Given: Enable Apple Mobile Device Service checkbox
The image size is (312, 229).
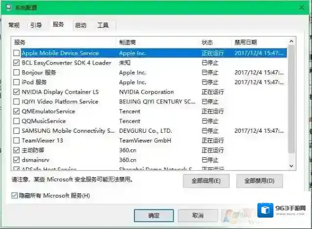Looking at the screenshot, I should (x=16, y=53).
